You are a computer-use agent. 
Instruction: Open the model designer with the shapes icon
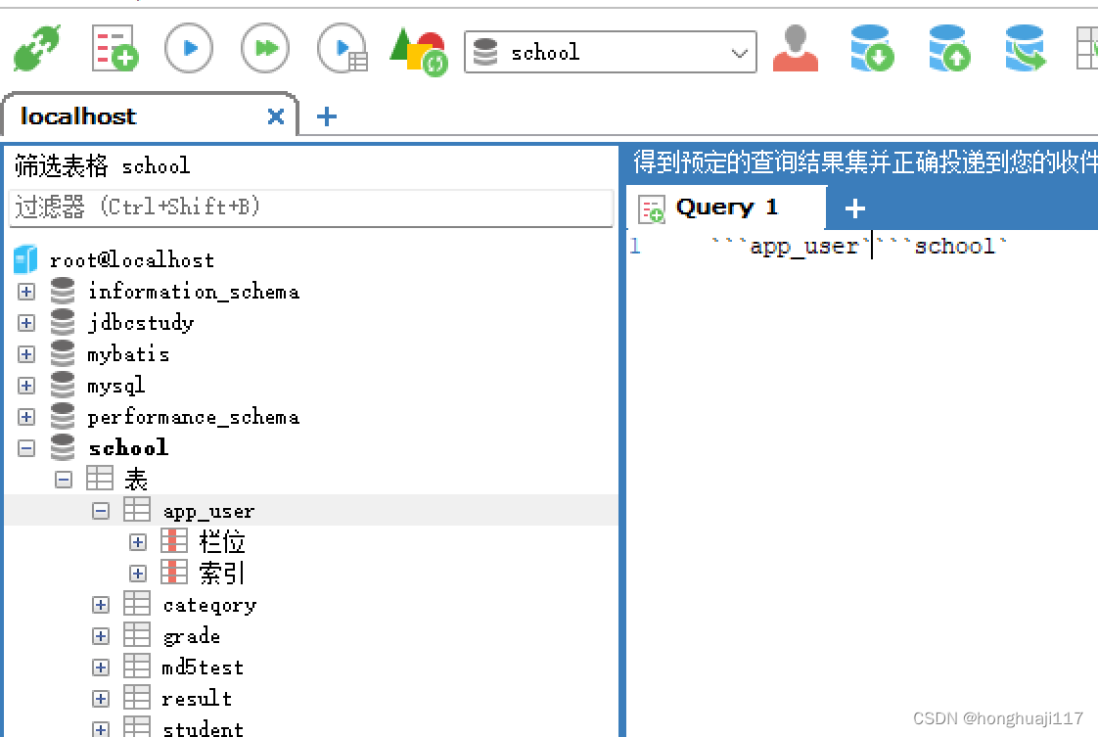click(419, 48)
